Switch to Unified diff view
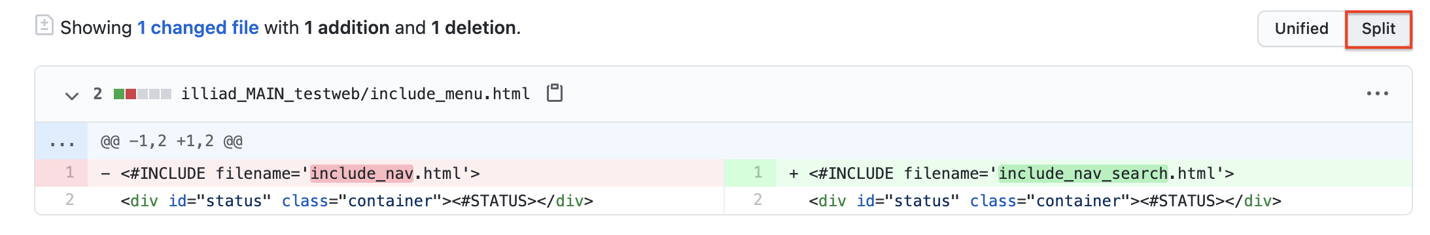 coord(1301,29)
